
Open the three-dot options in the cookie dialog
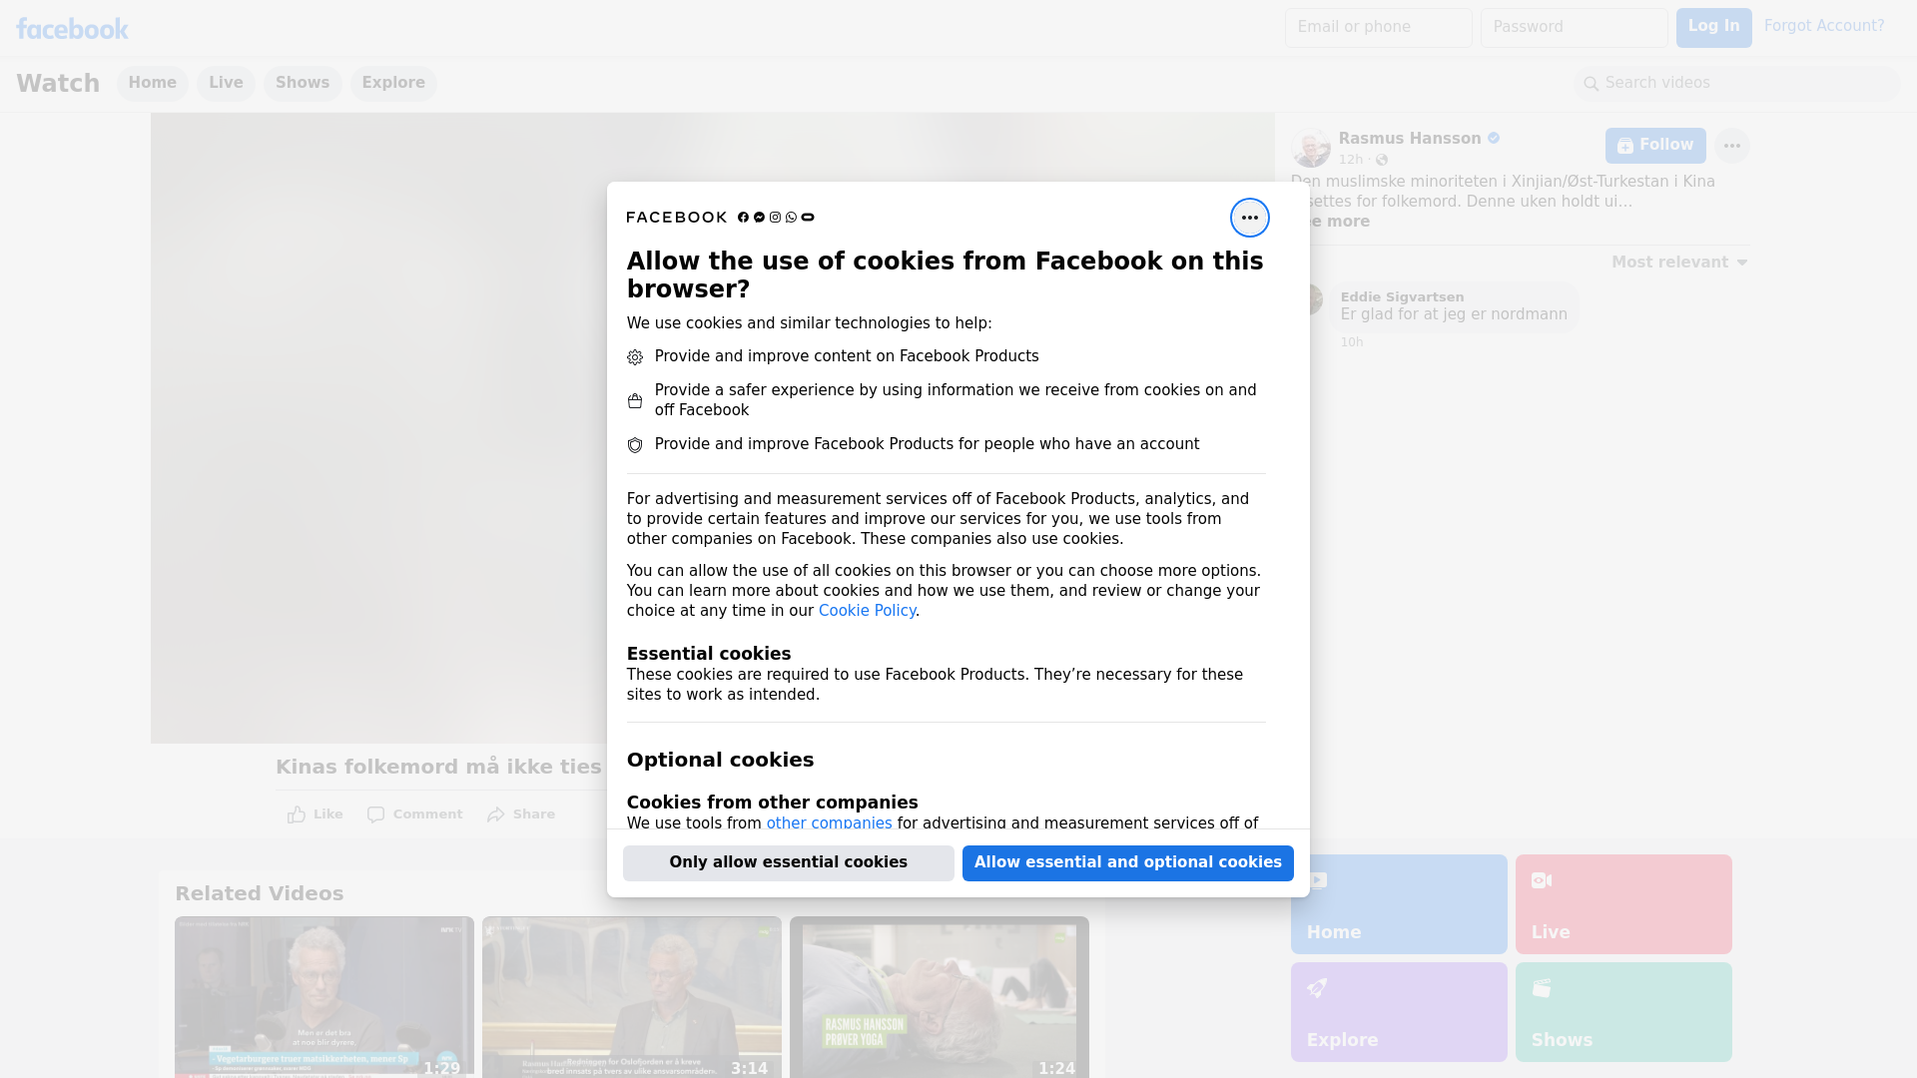pyautogui.click(x=1249, y=218)
